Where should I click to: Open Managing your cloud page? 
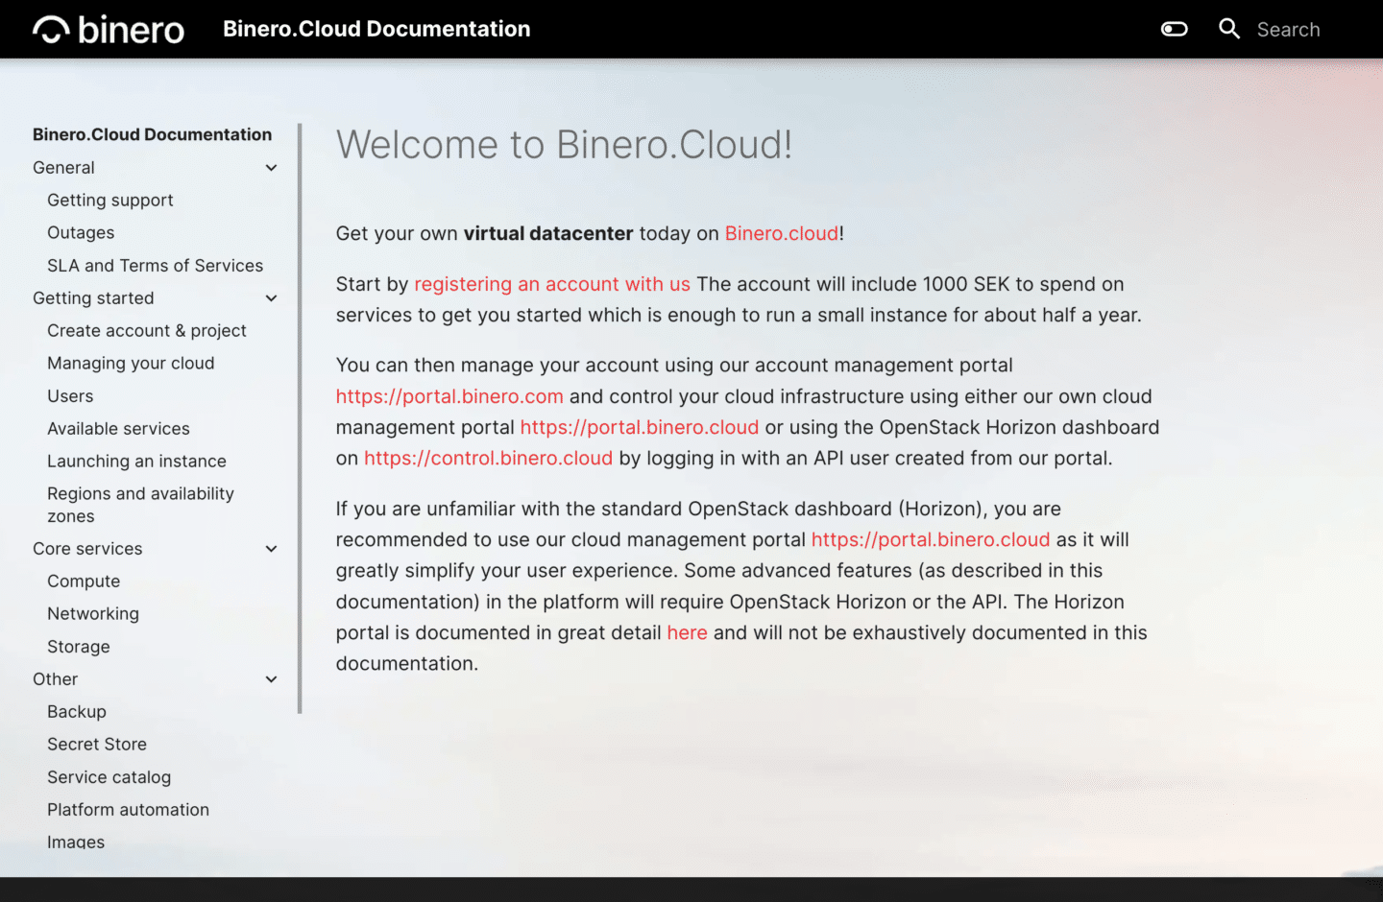click(x=131, y=364)
